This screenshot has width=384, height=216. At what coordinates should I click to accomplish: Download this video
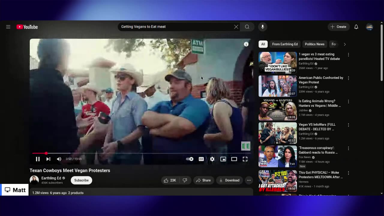pos(229,180)
